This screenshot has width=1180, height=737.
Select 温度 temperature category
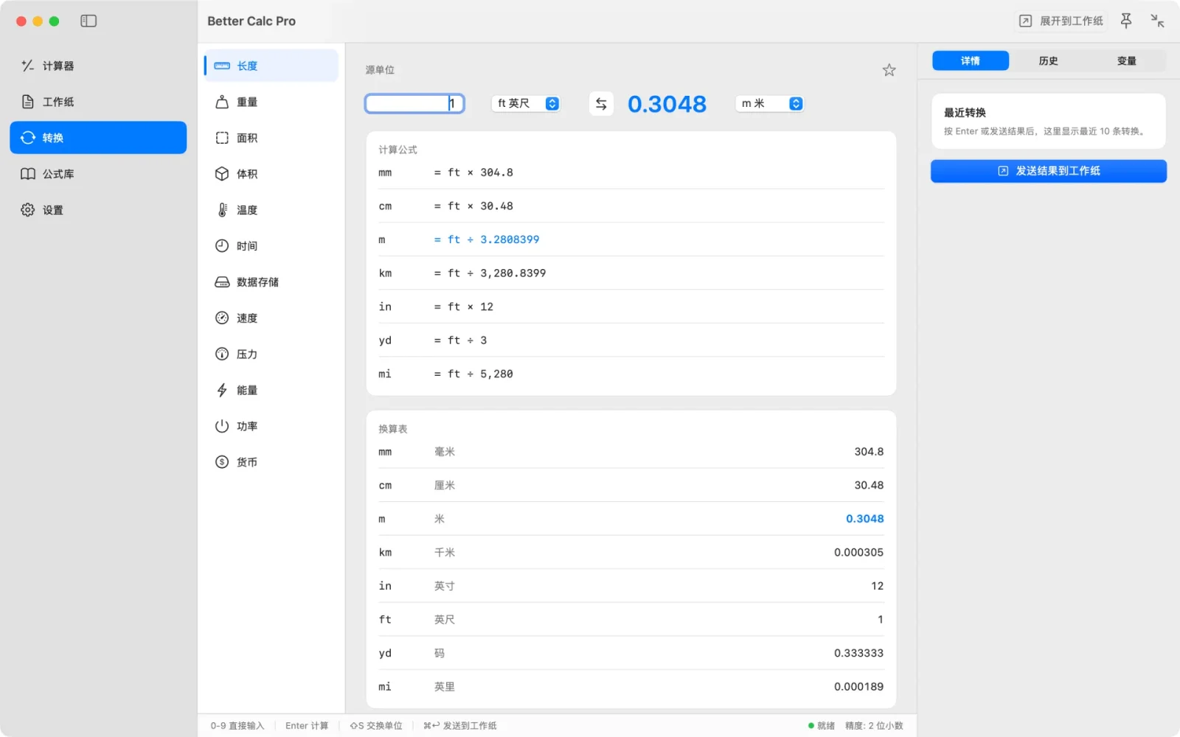tap(271, 210)
